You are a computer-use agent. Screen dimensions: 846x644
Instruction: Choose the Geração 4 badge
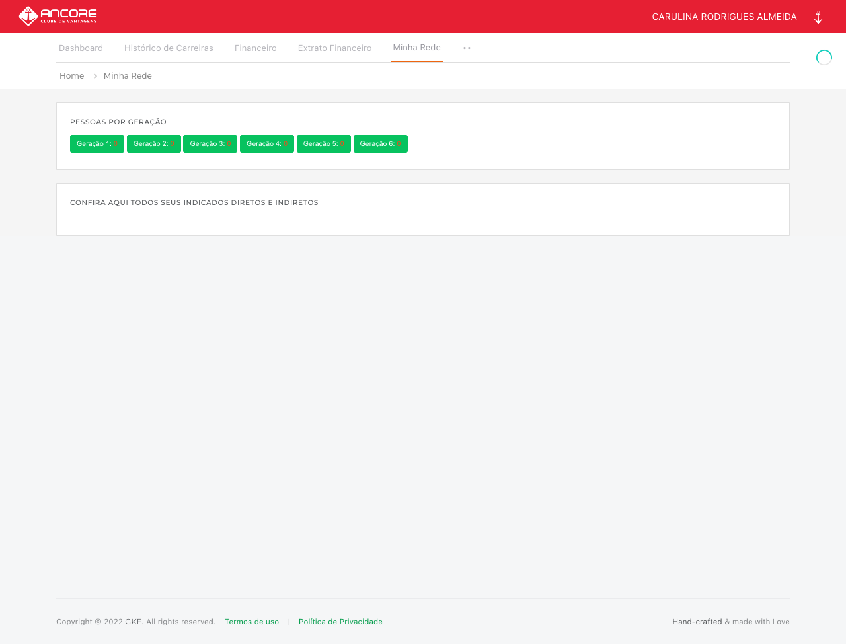pos(267,143)
